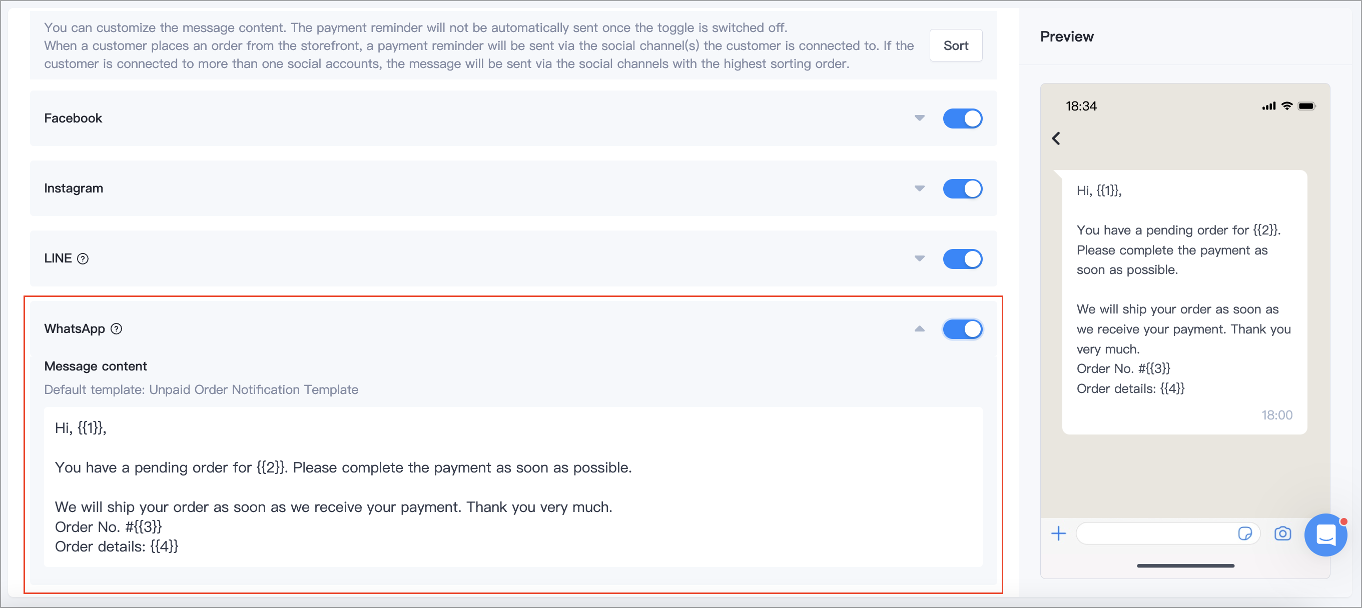Turn off the Instagram reminder toggle
The width and height of the screenshot is (1362, 608).
pos(962,188)
